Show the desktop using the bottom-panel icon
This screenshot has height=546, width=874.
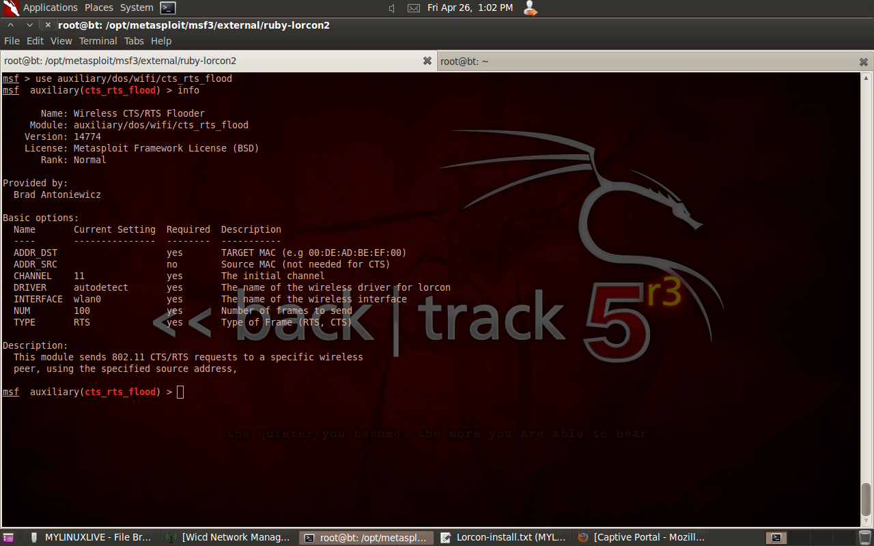8,538
